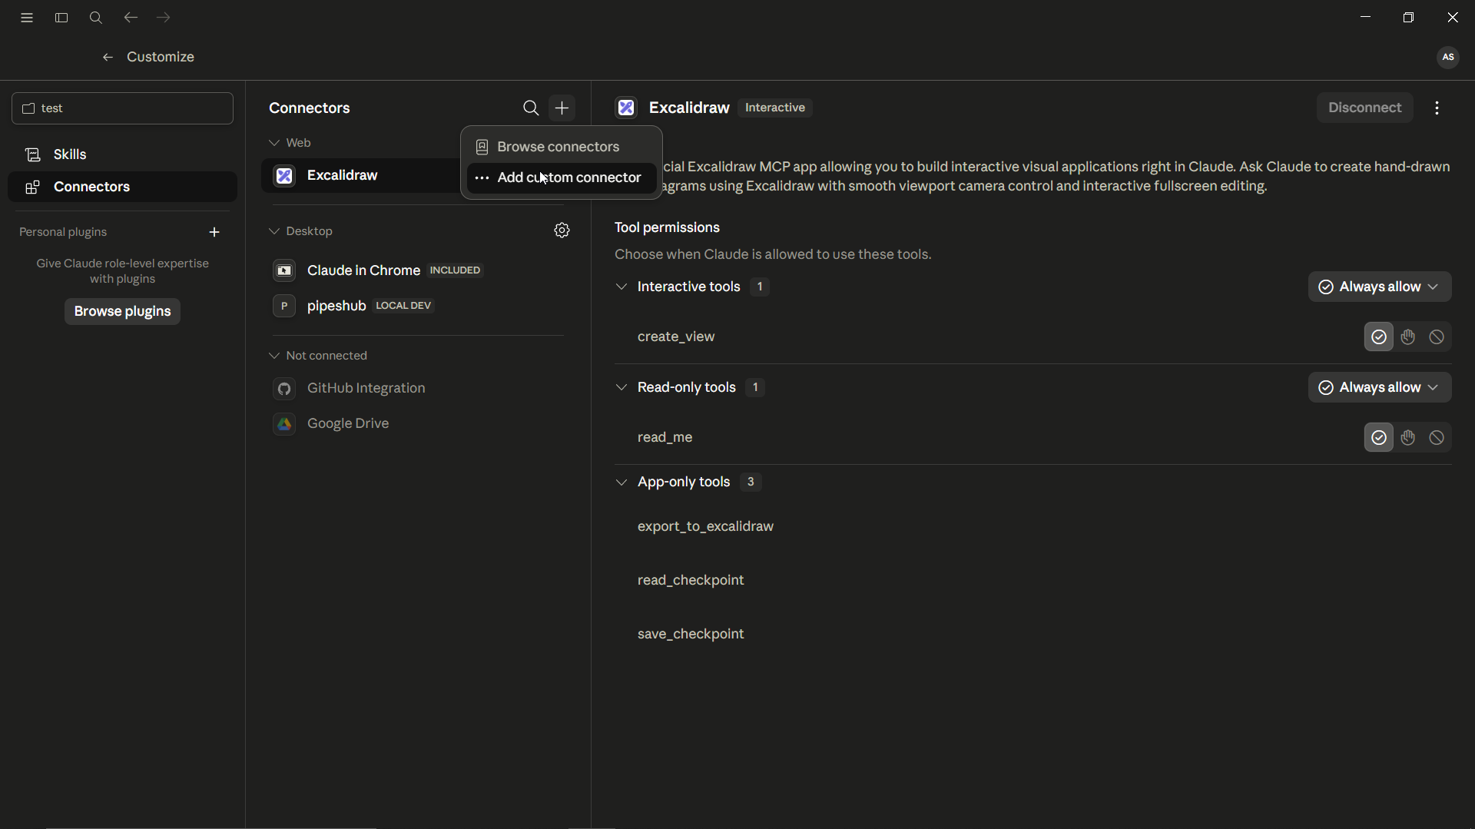Click the Interactive badge next to Excalidraw
The height and width of the screenshot is (829, 1475).
tap(775, 108)
